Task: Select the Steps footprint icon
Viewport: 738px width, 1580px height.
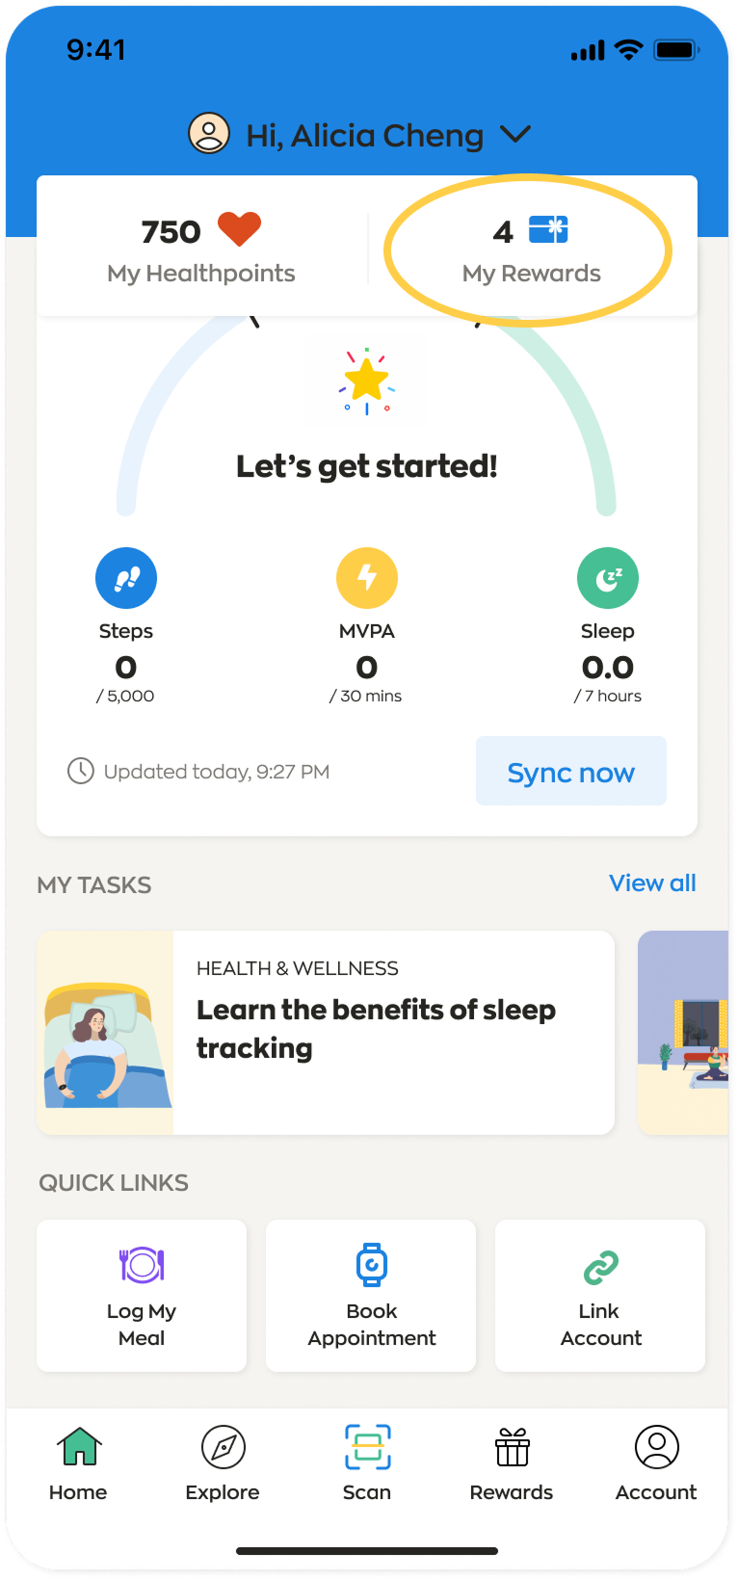Action: [125, 577]
